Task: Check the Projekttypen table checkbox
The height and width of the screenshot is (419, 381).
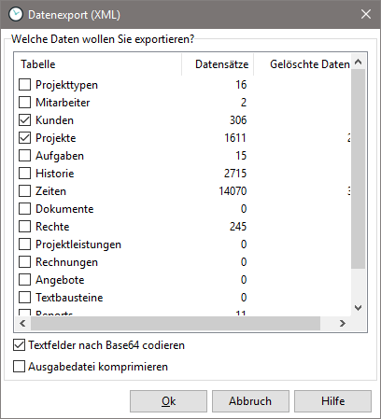Action: click(24, 85)
